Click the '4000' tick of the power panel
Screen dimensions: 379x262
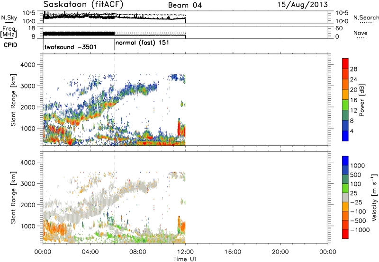[28, 65]
